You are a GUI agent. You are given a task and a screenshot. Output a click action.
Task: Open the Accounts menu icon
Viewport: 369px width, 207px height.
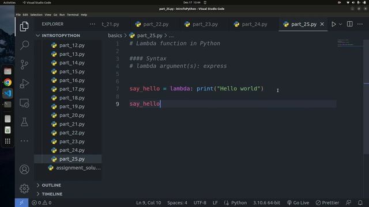pyautogui.click(x=24, y=170)
